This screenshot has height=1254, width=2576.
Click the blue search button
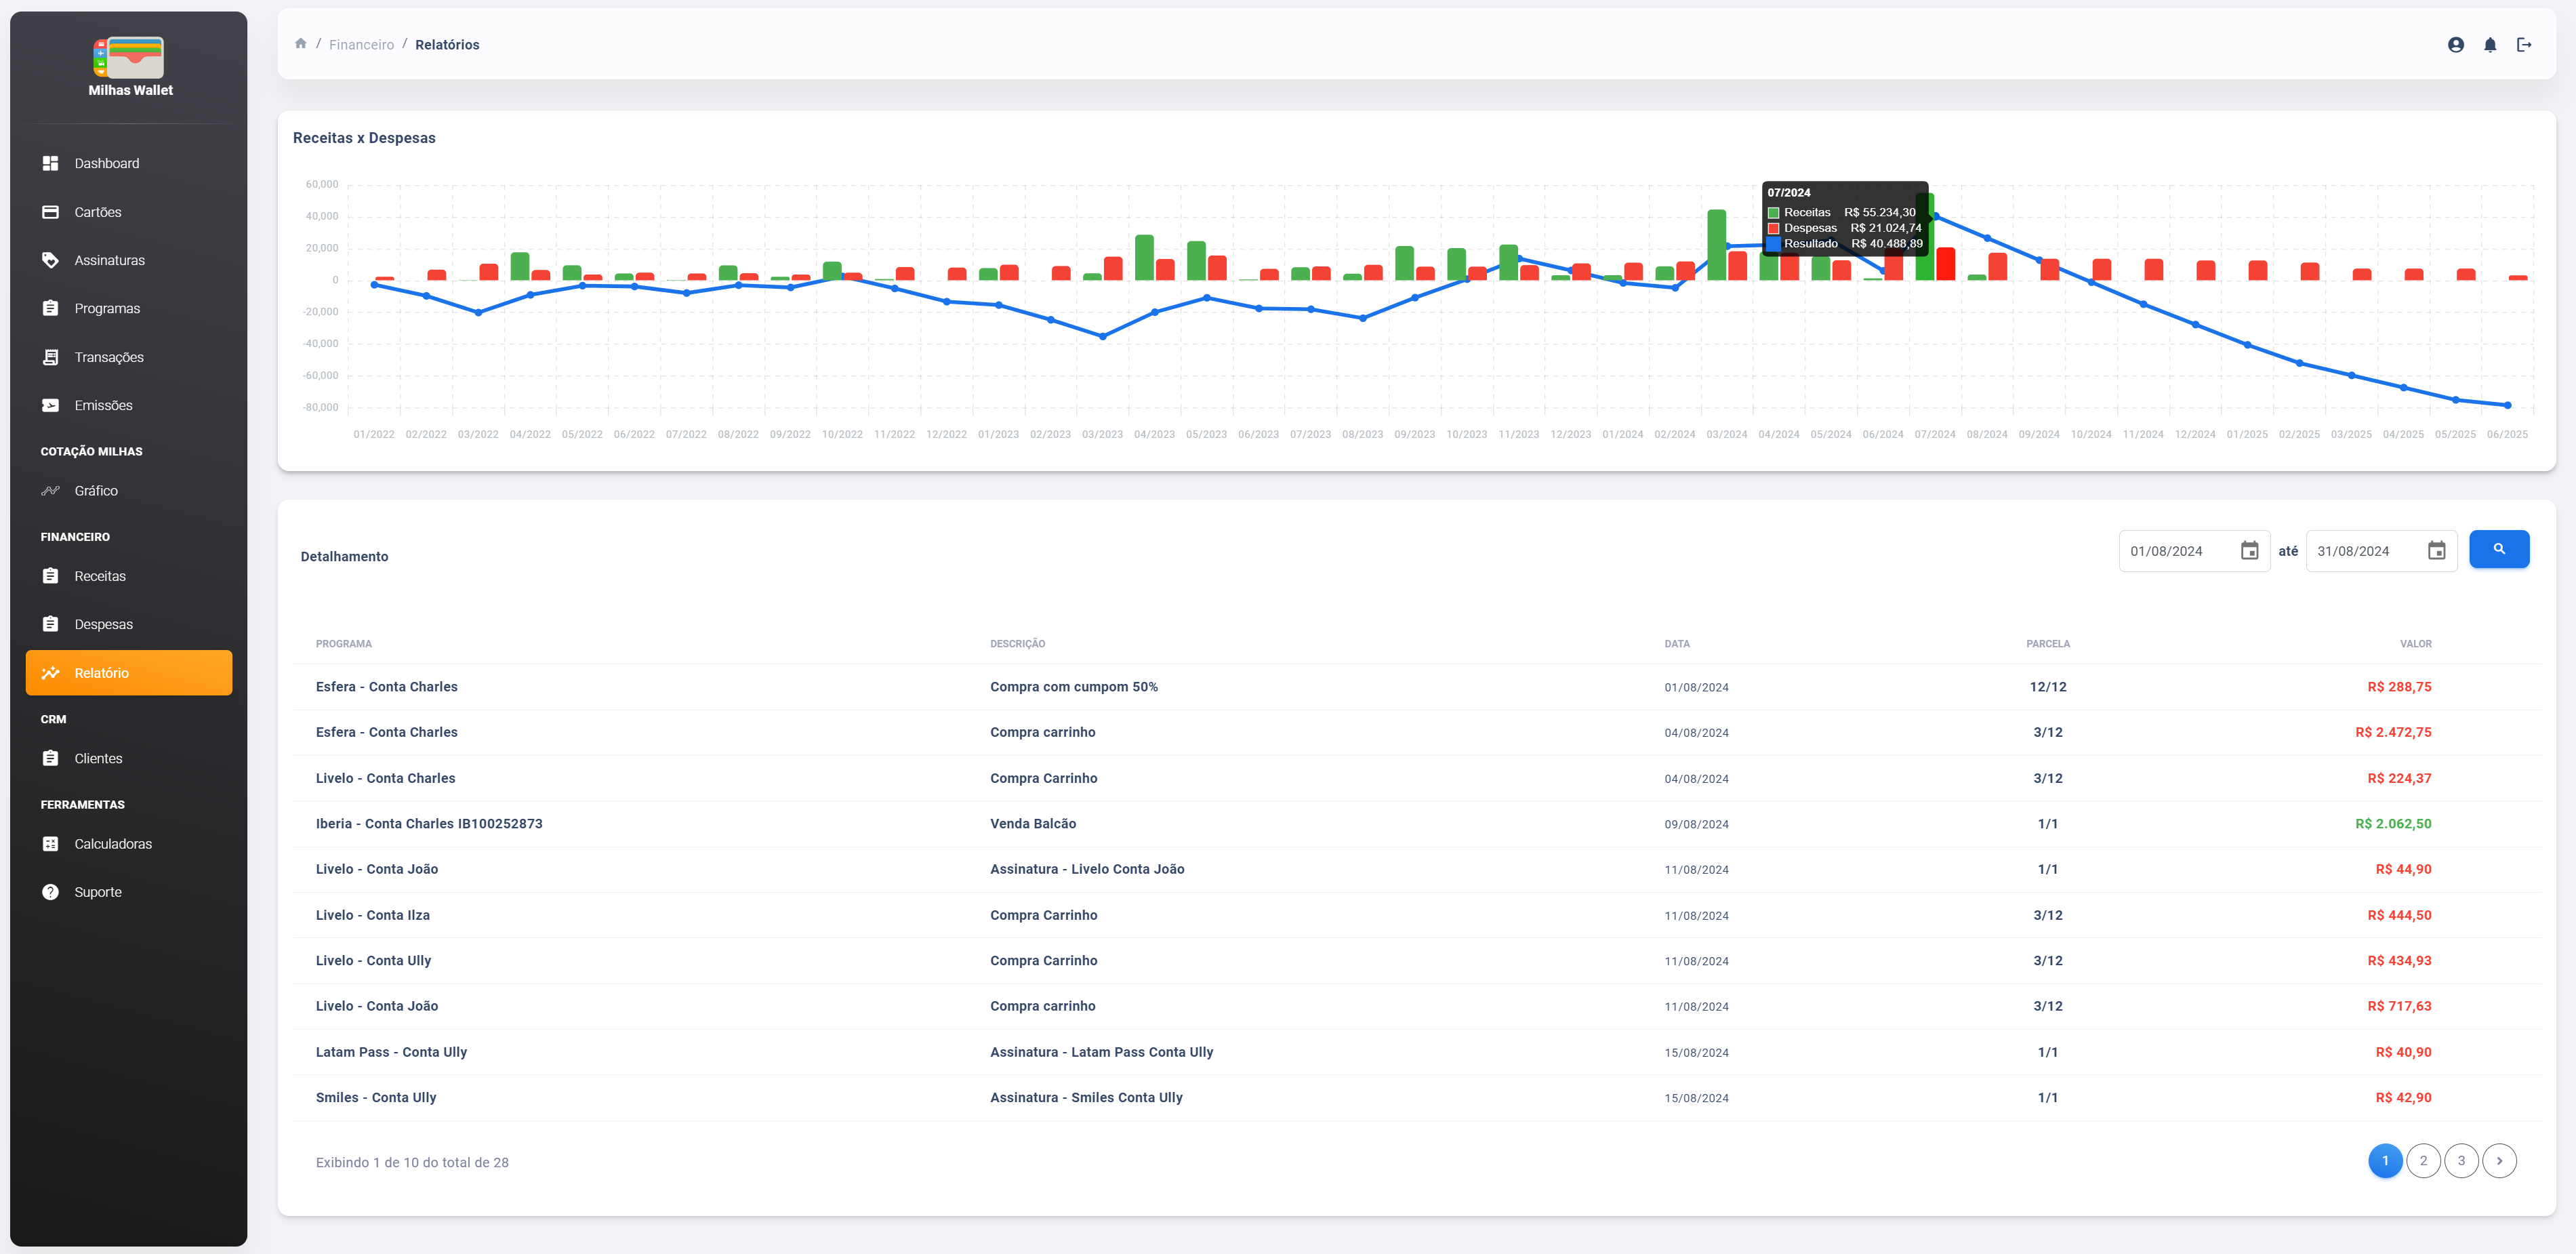point(2498,549)
